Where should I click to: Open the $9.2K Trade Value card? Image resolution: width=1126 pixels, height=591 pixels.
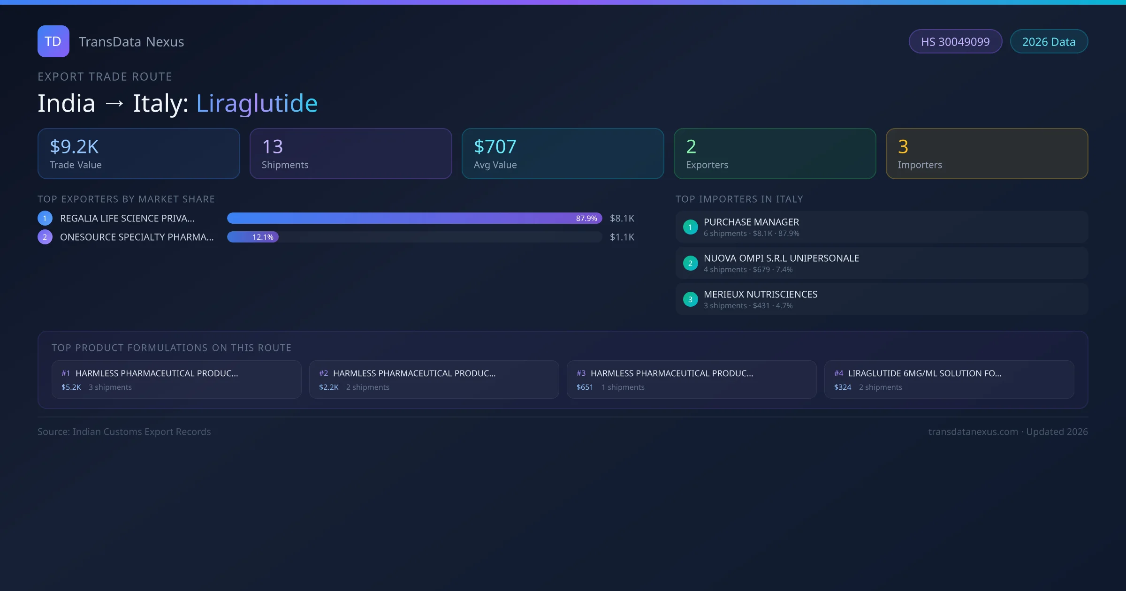[138, 154]
